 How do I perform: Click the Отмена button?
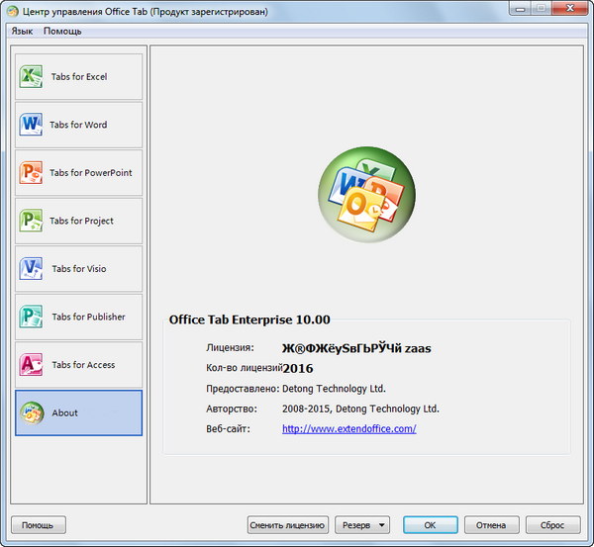[x=491, y=525]
